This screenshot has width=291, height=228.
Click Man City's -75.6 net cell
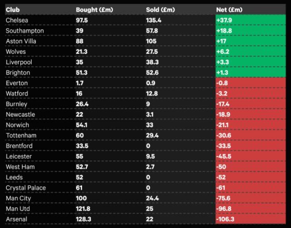click(x=252, y=198)
